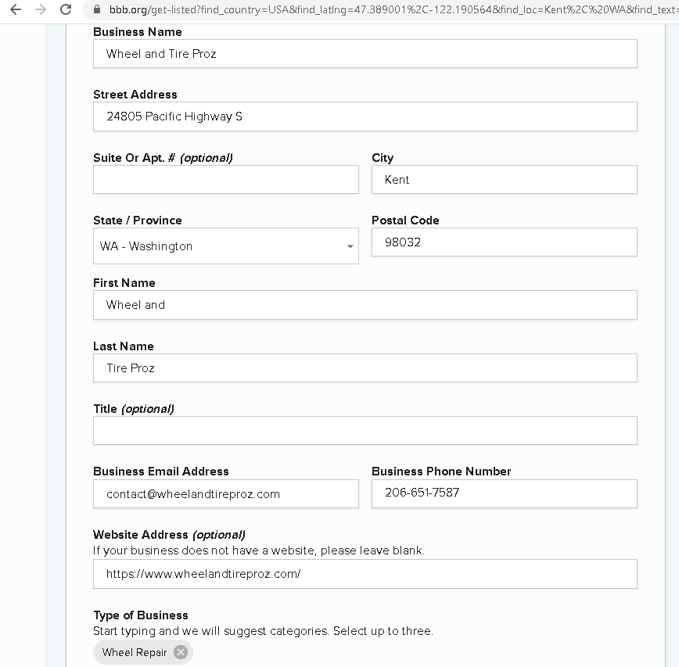The height and width of the screenshot is (667, 679).
Task: Click 'If your business does not have a website' note
Action: pyautogui.click(x=258, y=550)
